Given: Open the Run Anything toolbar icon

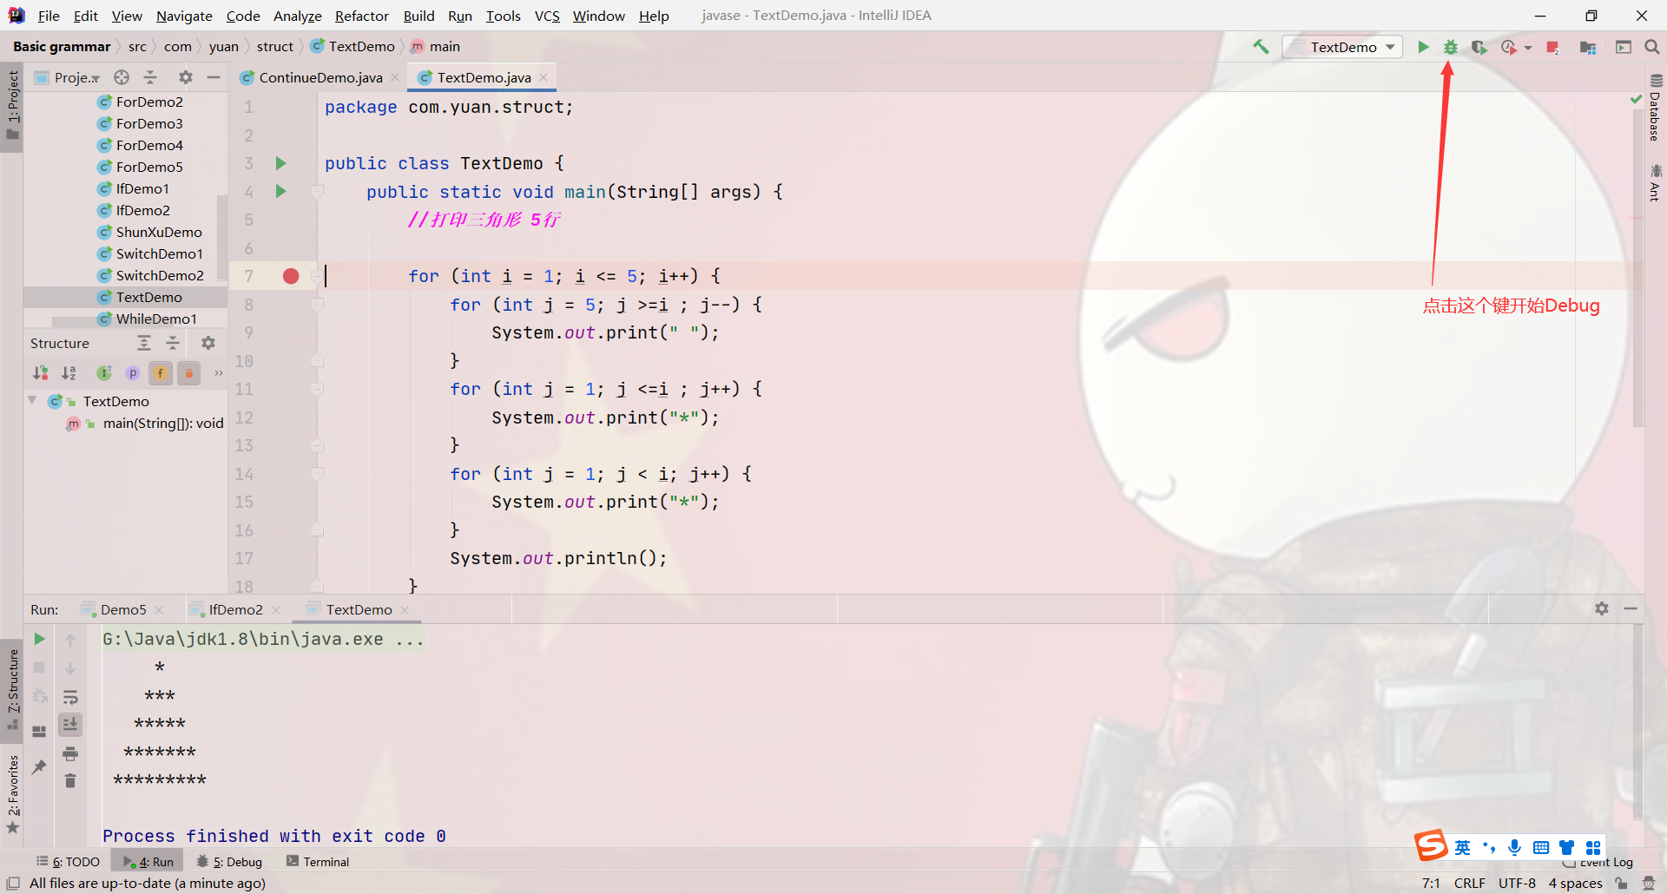Looking at the screenshot, I should pyautogui.click(x=1624, y=47).
